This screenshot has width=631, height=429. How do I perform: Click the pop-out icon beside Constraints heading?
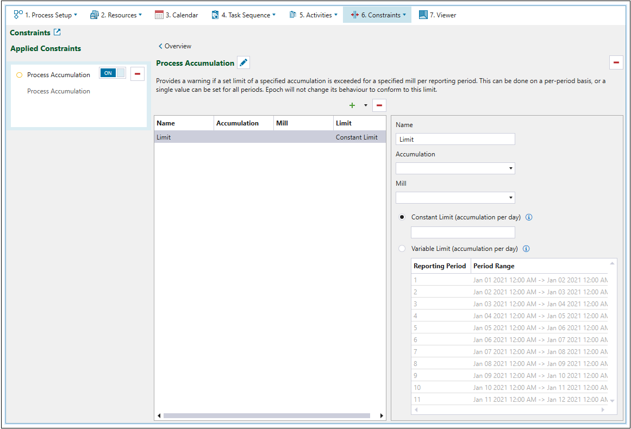(57, 33)
